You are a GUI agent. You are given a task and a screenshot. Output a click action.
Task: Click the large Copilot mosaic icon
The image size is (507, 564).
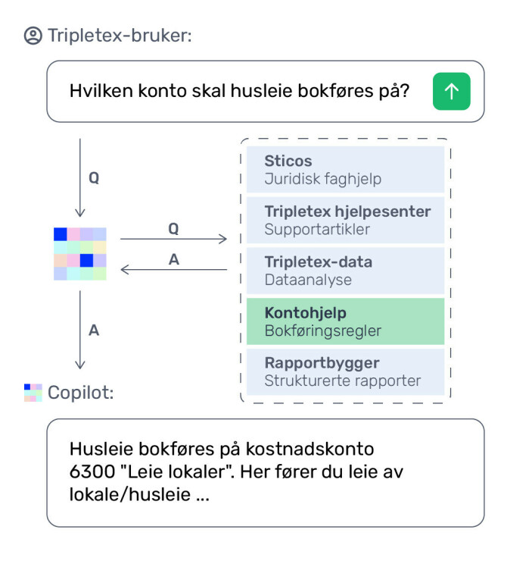(80, 254)
